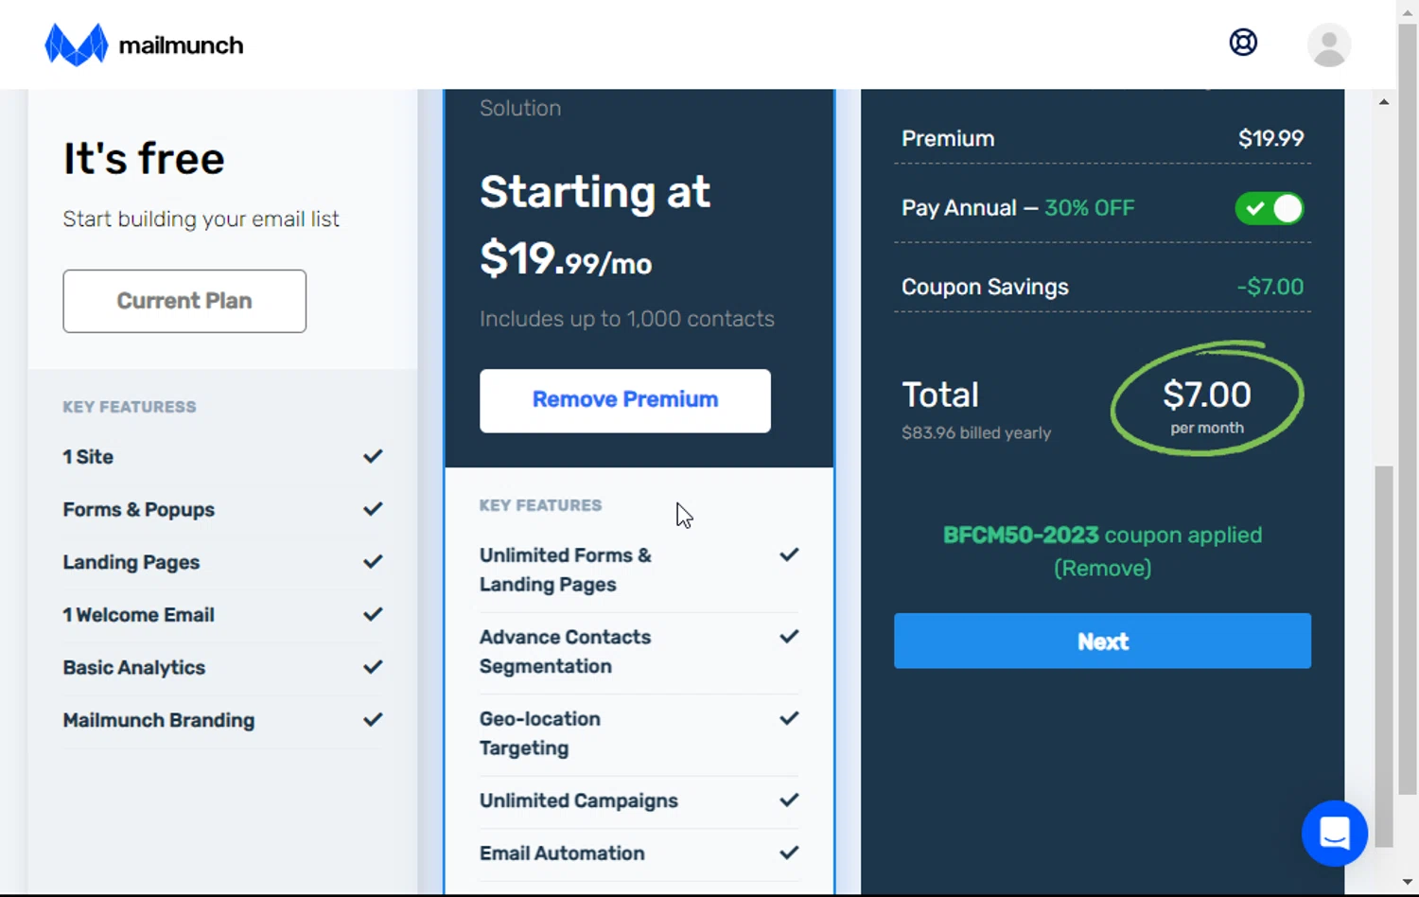
Task: Open the user profile avatar
Action: click(1329, 44)
